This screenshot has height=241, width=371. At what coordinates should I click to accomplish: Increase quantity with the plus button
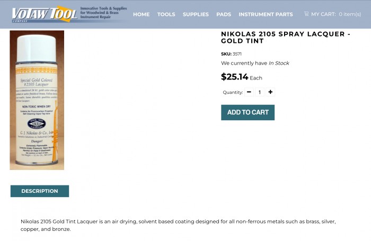(x=270, y=92)
